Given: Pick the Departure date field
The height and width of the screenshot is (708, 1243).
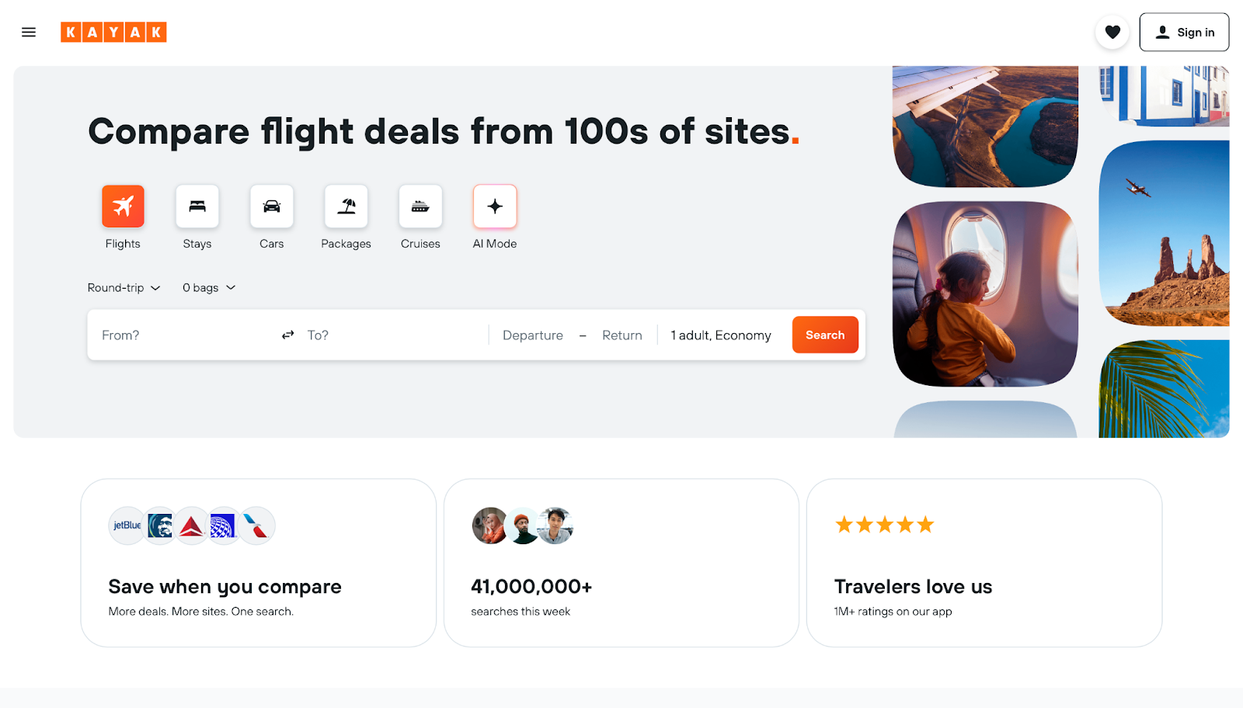Looking at the screenshot, I should click(x=533, y=335).
